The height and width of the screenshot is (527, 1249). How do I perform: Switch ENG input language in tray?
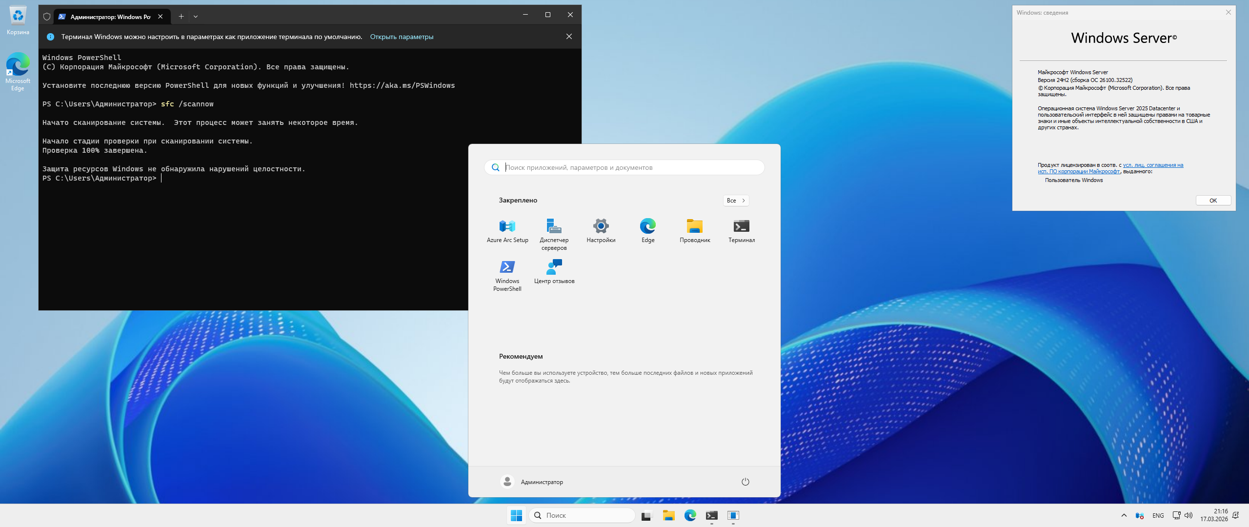1158,515
